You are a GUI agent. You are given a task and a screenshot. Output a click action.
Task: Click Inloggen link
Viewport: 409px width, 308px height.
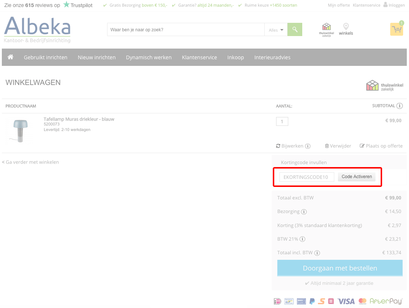coord(394,5)
